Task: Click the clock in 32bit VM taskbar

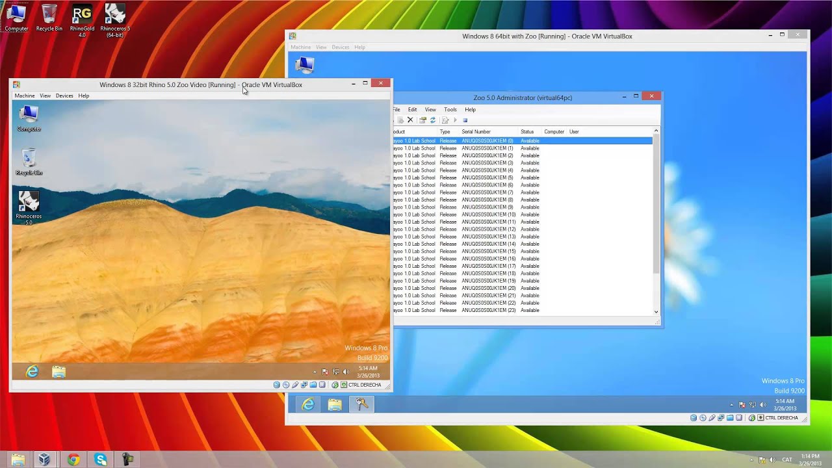Action: [368, 372]
